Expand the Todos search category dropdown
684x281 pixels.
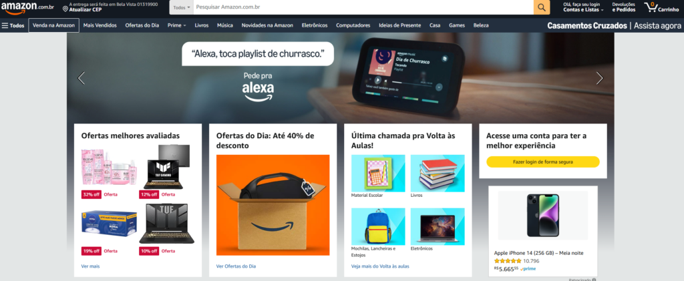(182, 7)
